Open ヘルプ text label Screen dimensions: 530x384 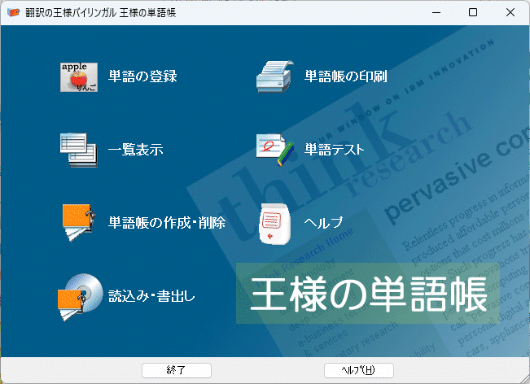(x=323, y=223)
